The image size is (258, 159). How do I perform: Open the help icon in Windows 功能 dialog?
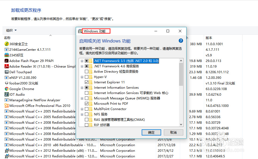(181, 41)
